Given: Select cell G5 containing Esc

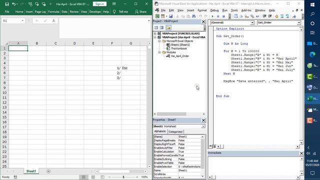Looking at the screenshot, I should pos(130,68).
